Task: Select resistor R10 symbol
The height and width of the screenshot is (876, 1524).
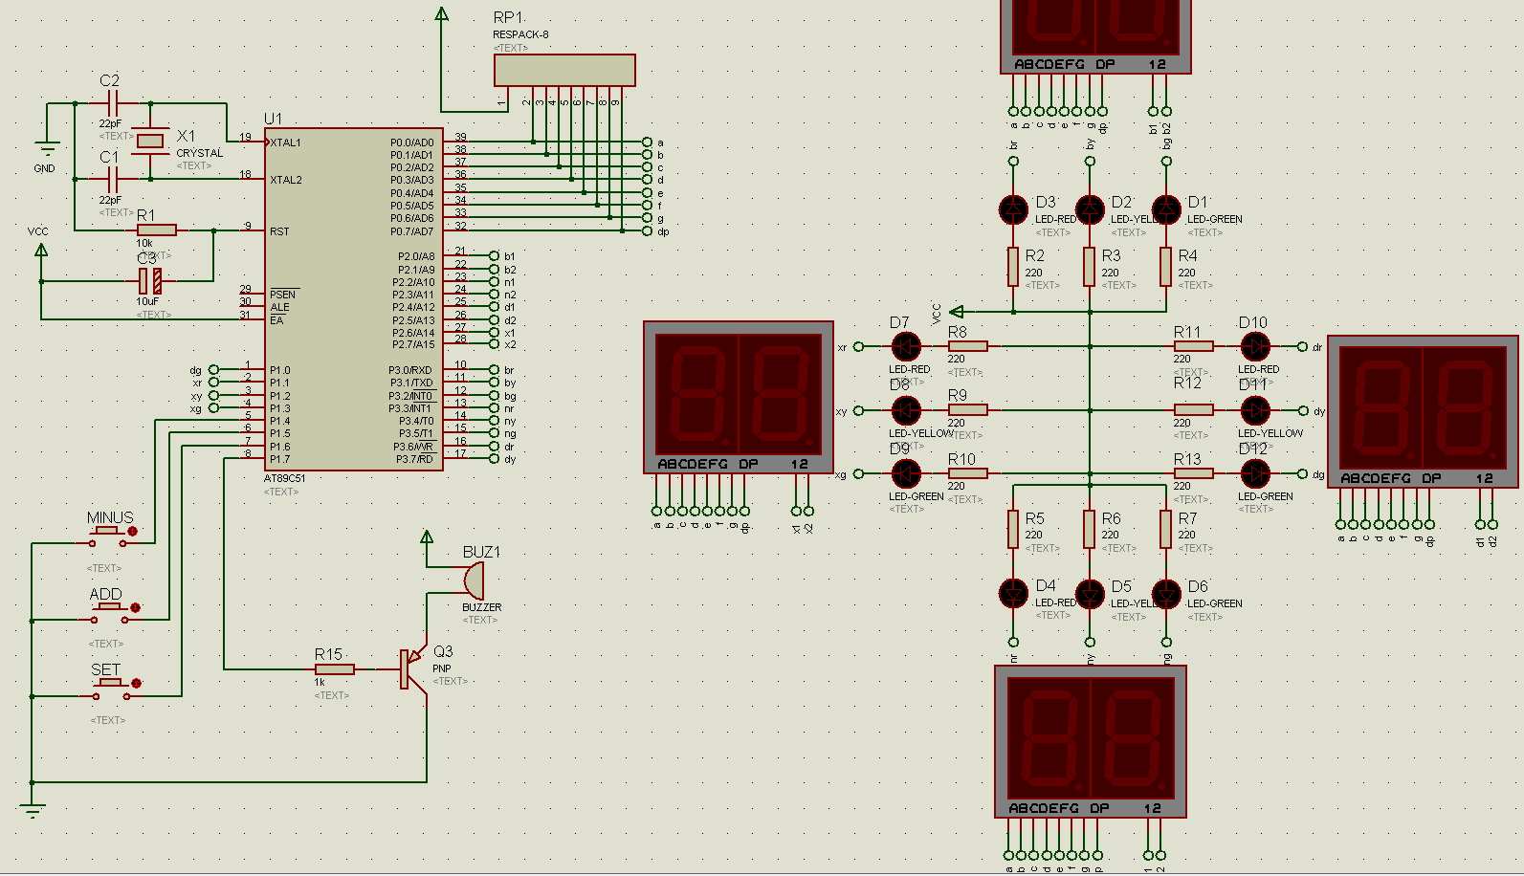Action: pyautogui.click(x=967, y=473)
